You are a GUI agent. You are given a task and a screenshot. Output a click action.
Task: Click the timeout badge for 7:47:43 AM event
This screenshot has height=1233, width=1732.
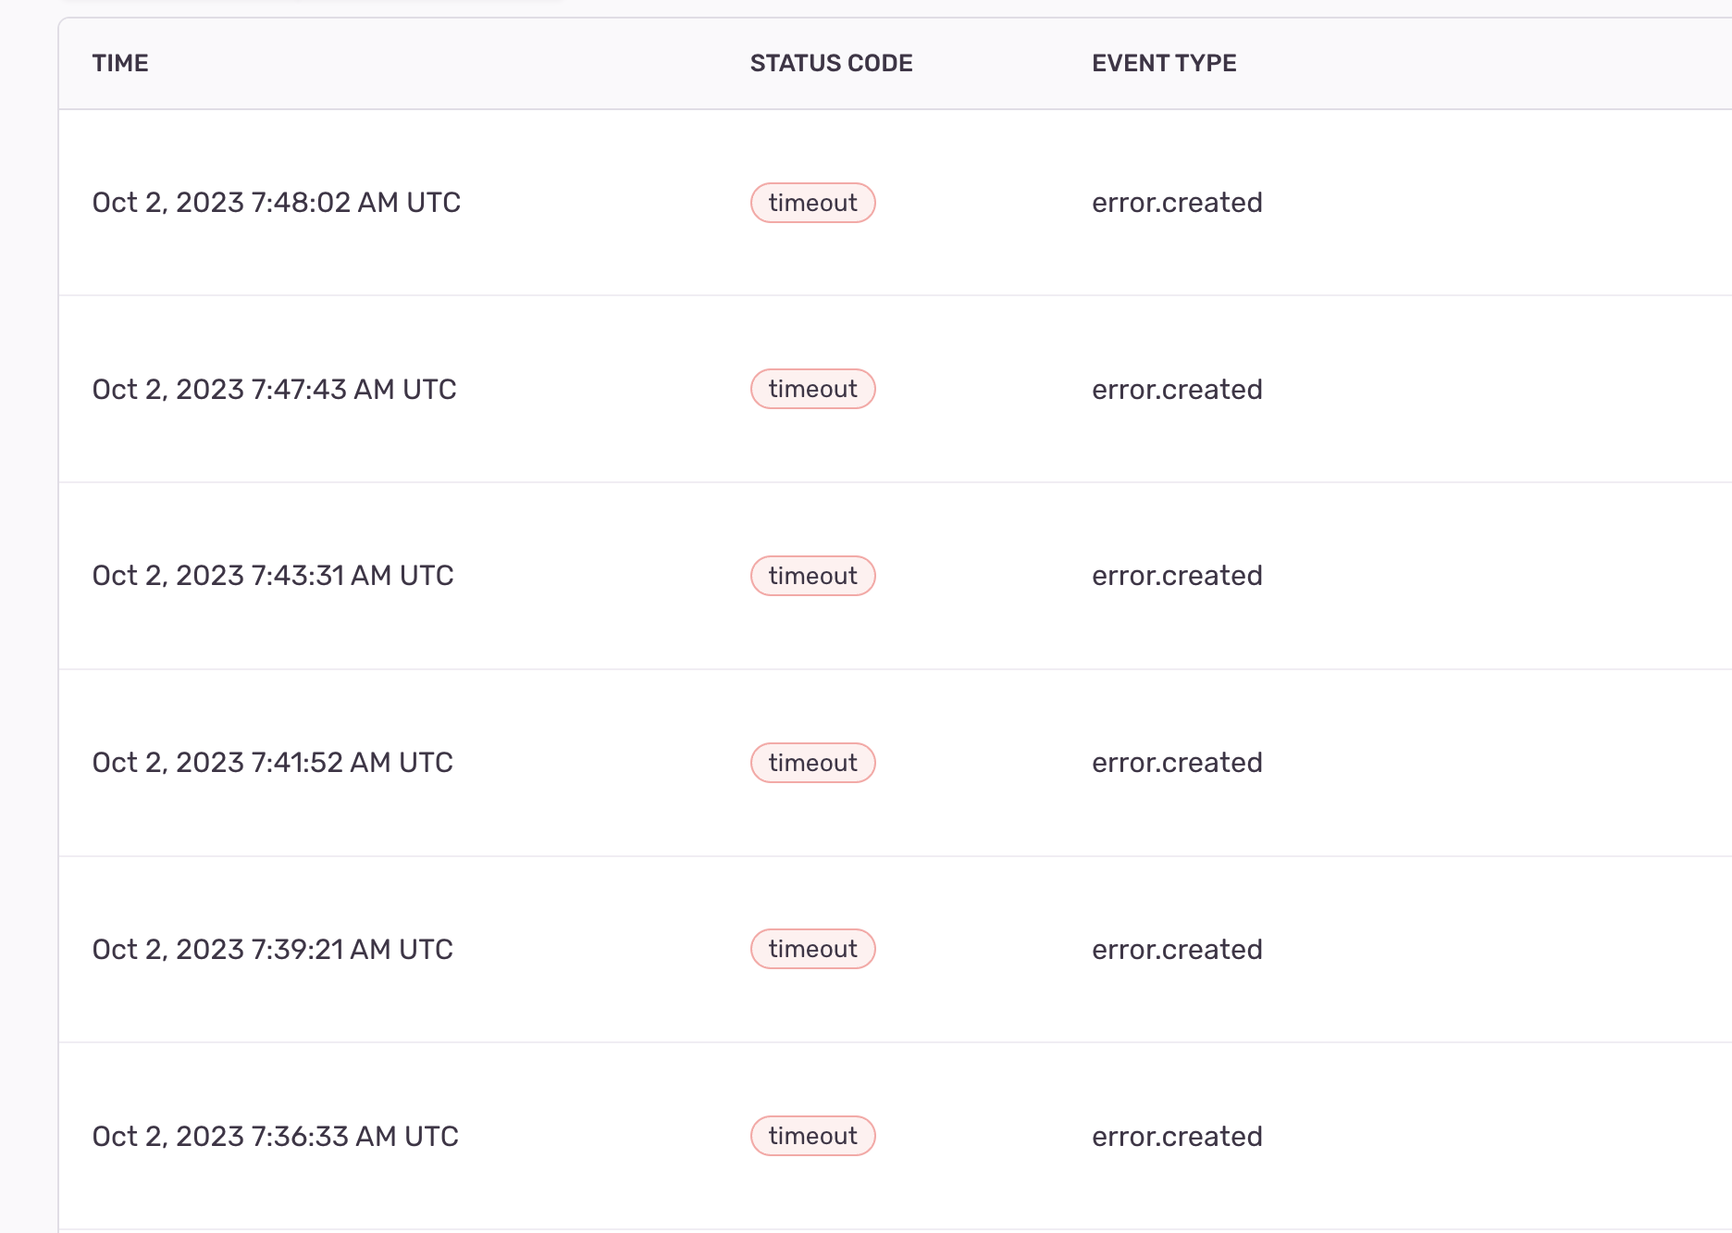click(x=811, y=389)
